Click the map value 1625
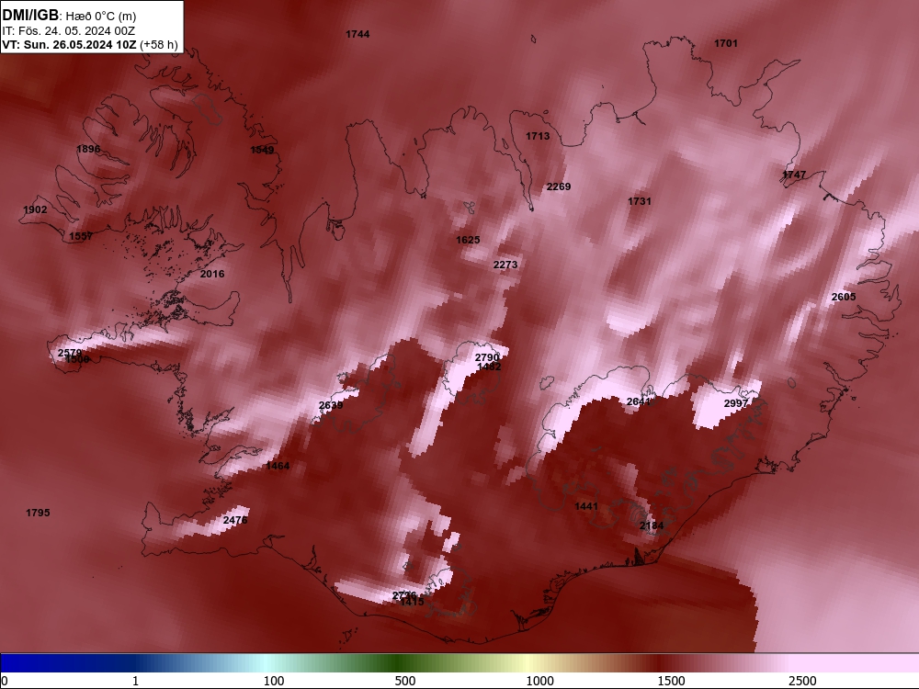This screenshot has width=919, height=689. (468, 240)
